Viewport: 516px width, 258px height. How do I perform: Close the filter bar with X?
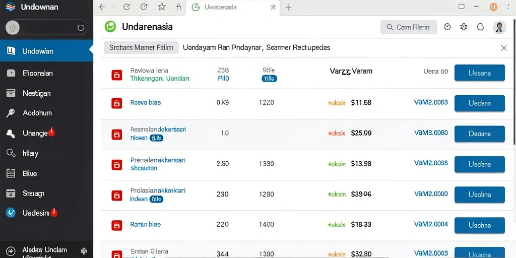tap(503, 48)
